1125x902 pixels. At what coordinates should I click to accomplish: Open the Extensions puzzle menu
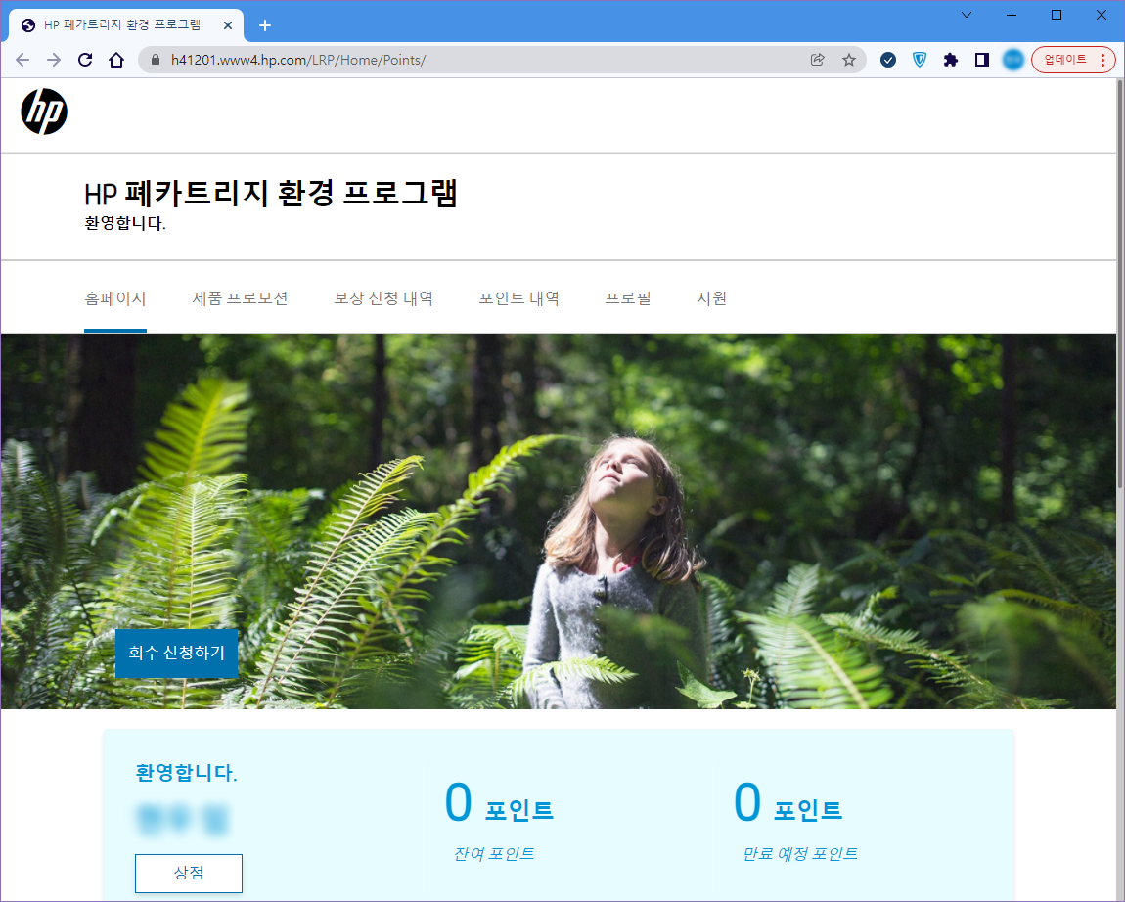[951, 60]
